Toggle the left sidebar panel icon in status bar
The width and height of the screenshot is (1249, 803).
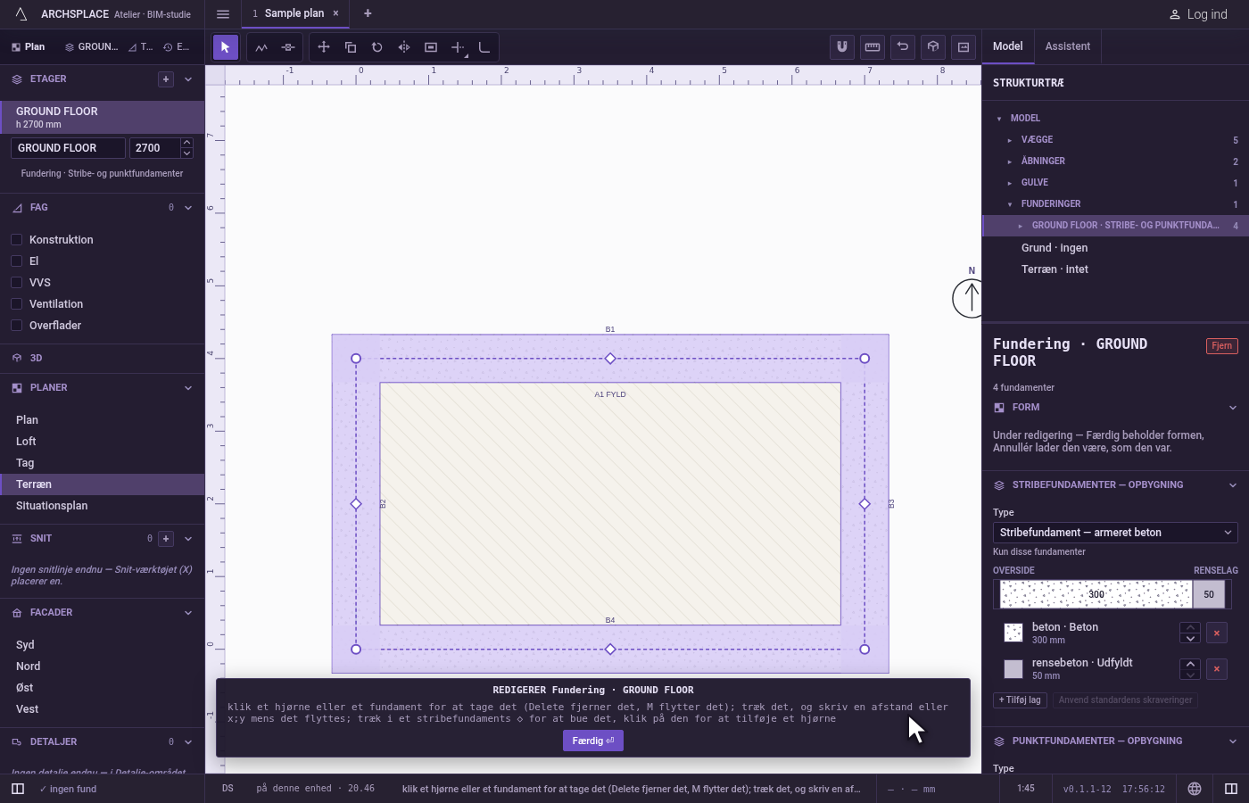click(x=18, y=789)
